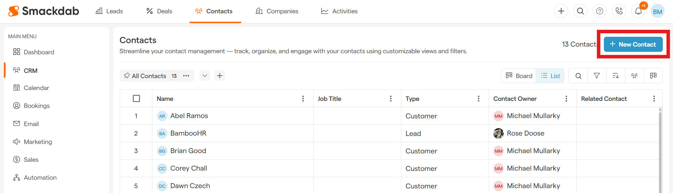Expand the views dropdown chevron
This screenshot has height=193, width=673.
(x=205, y=76)
